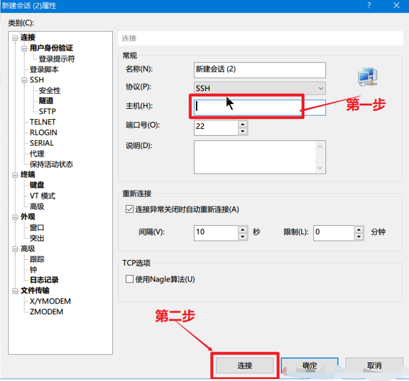Select the 外观 tree label
Screen dimensions: 409x381
[x=28, y=217]
